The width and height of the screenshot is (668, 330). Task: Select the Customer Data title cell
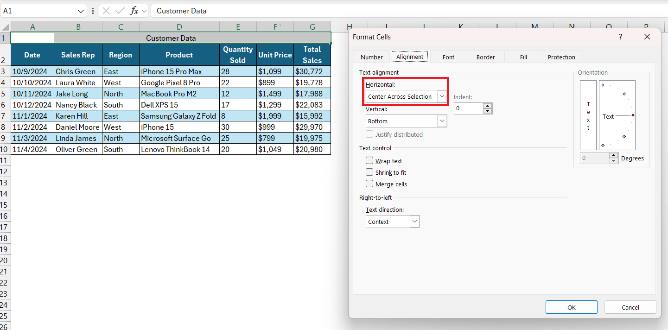[x=171, y=38]
